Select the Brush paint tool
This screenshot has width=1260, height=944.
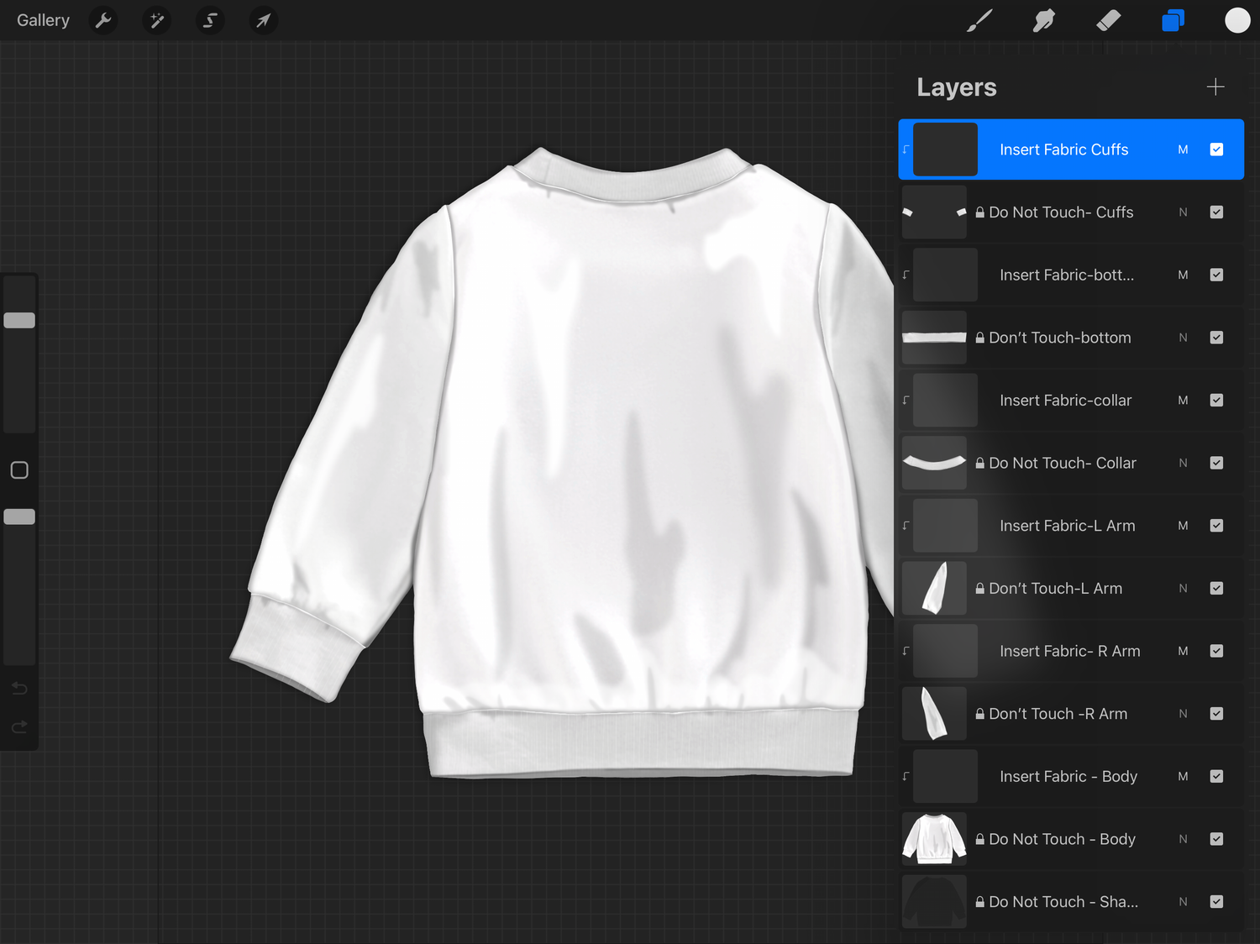(x=979, y=20)
